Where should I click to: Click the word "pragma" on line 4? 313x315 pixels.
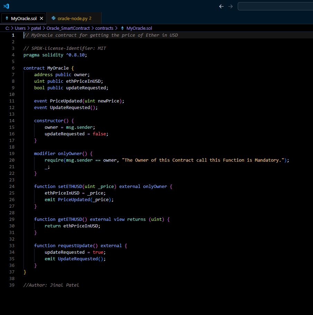(x=31, y=55)
